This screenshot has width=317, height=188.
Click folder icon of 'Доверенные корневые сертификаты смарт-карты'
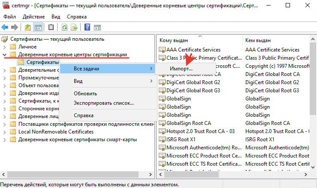[13, 139]
